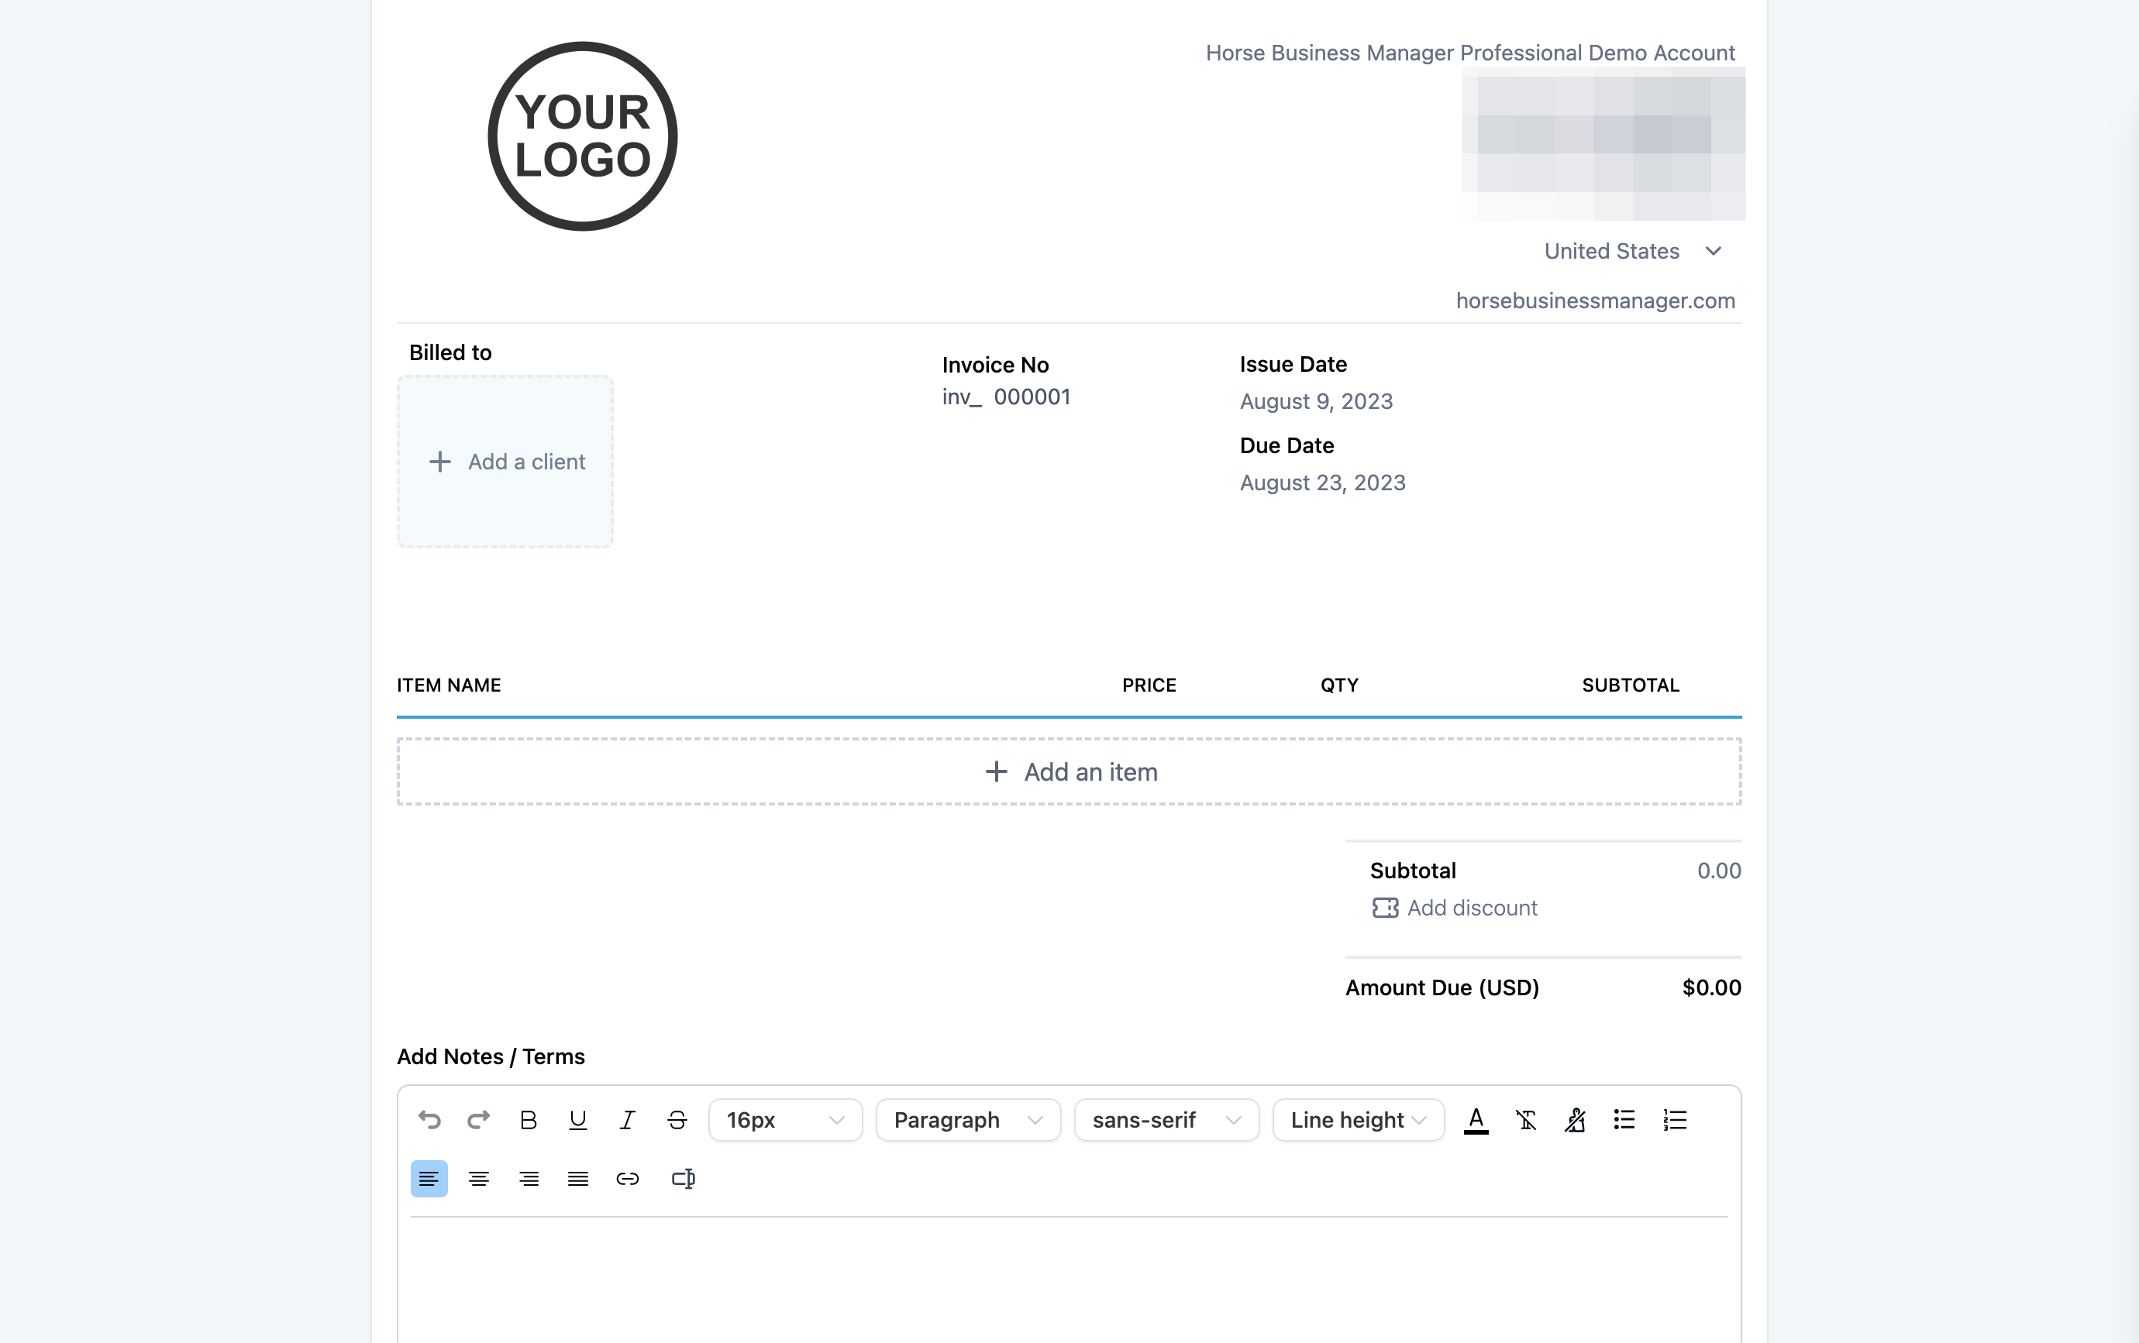This screenshot has height=1343, width=2139.
Task: Click Add a client box
Action: coord(505,462)
